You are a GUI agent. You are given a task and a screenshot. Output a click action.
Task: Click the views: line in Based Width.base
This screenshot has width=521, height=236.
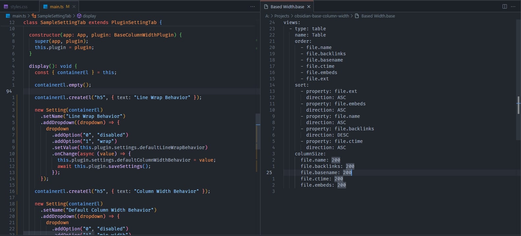292,22
